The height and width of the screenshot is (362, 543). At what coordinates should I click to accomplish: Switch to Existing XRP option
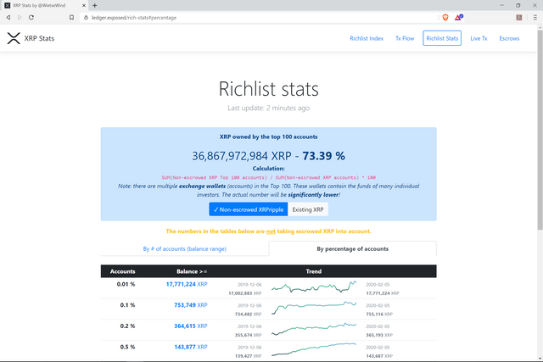(x=308, y=209)
